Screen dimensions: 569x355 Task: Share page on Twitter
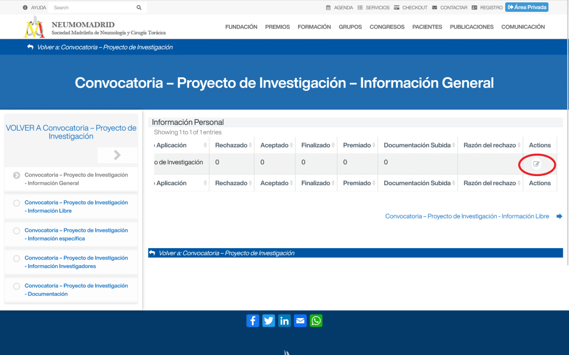[269, 320]
